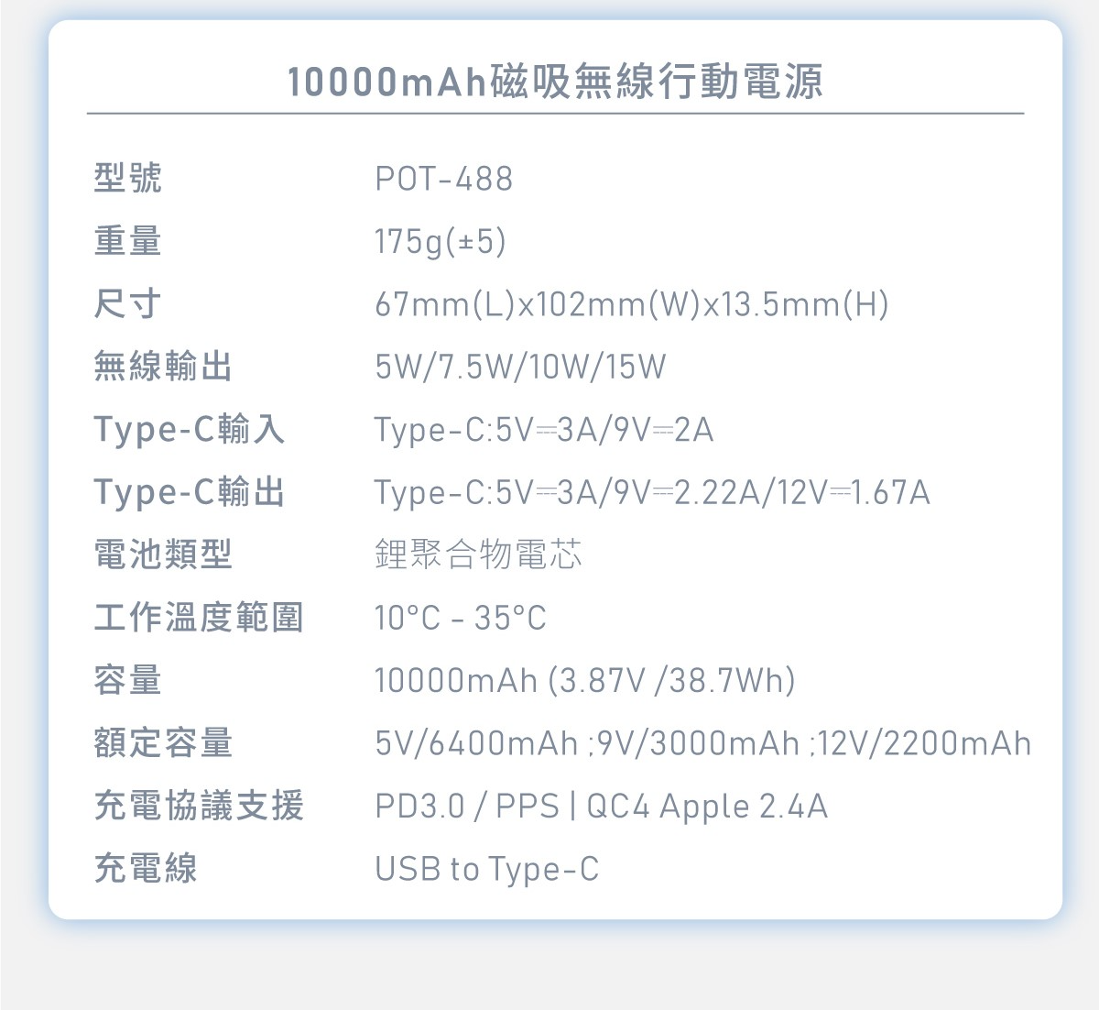Click the title 10000mAh磁吸無線行動電源
The image size is (1099, 1010).
pyautogui.click(x=555, y=82)
